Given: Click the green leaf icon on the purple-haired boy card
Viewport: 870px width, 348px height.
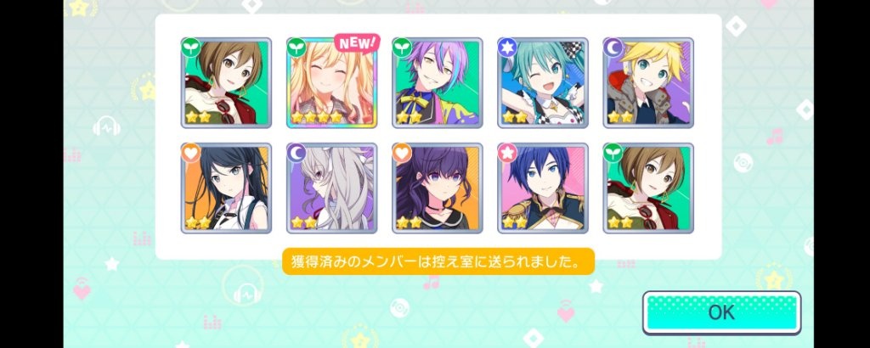Looking at the screenshot, I should (x=402, y=48).
